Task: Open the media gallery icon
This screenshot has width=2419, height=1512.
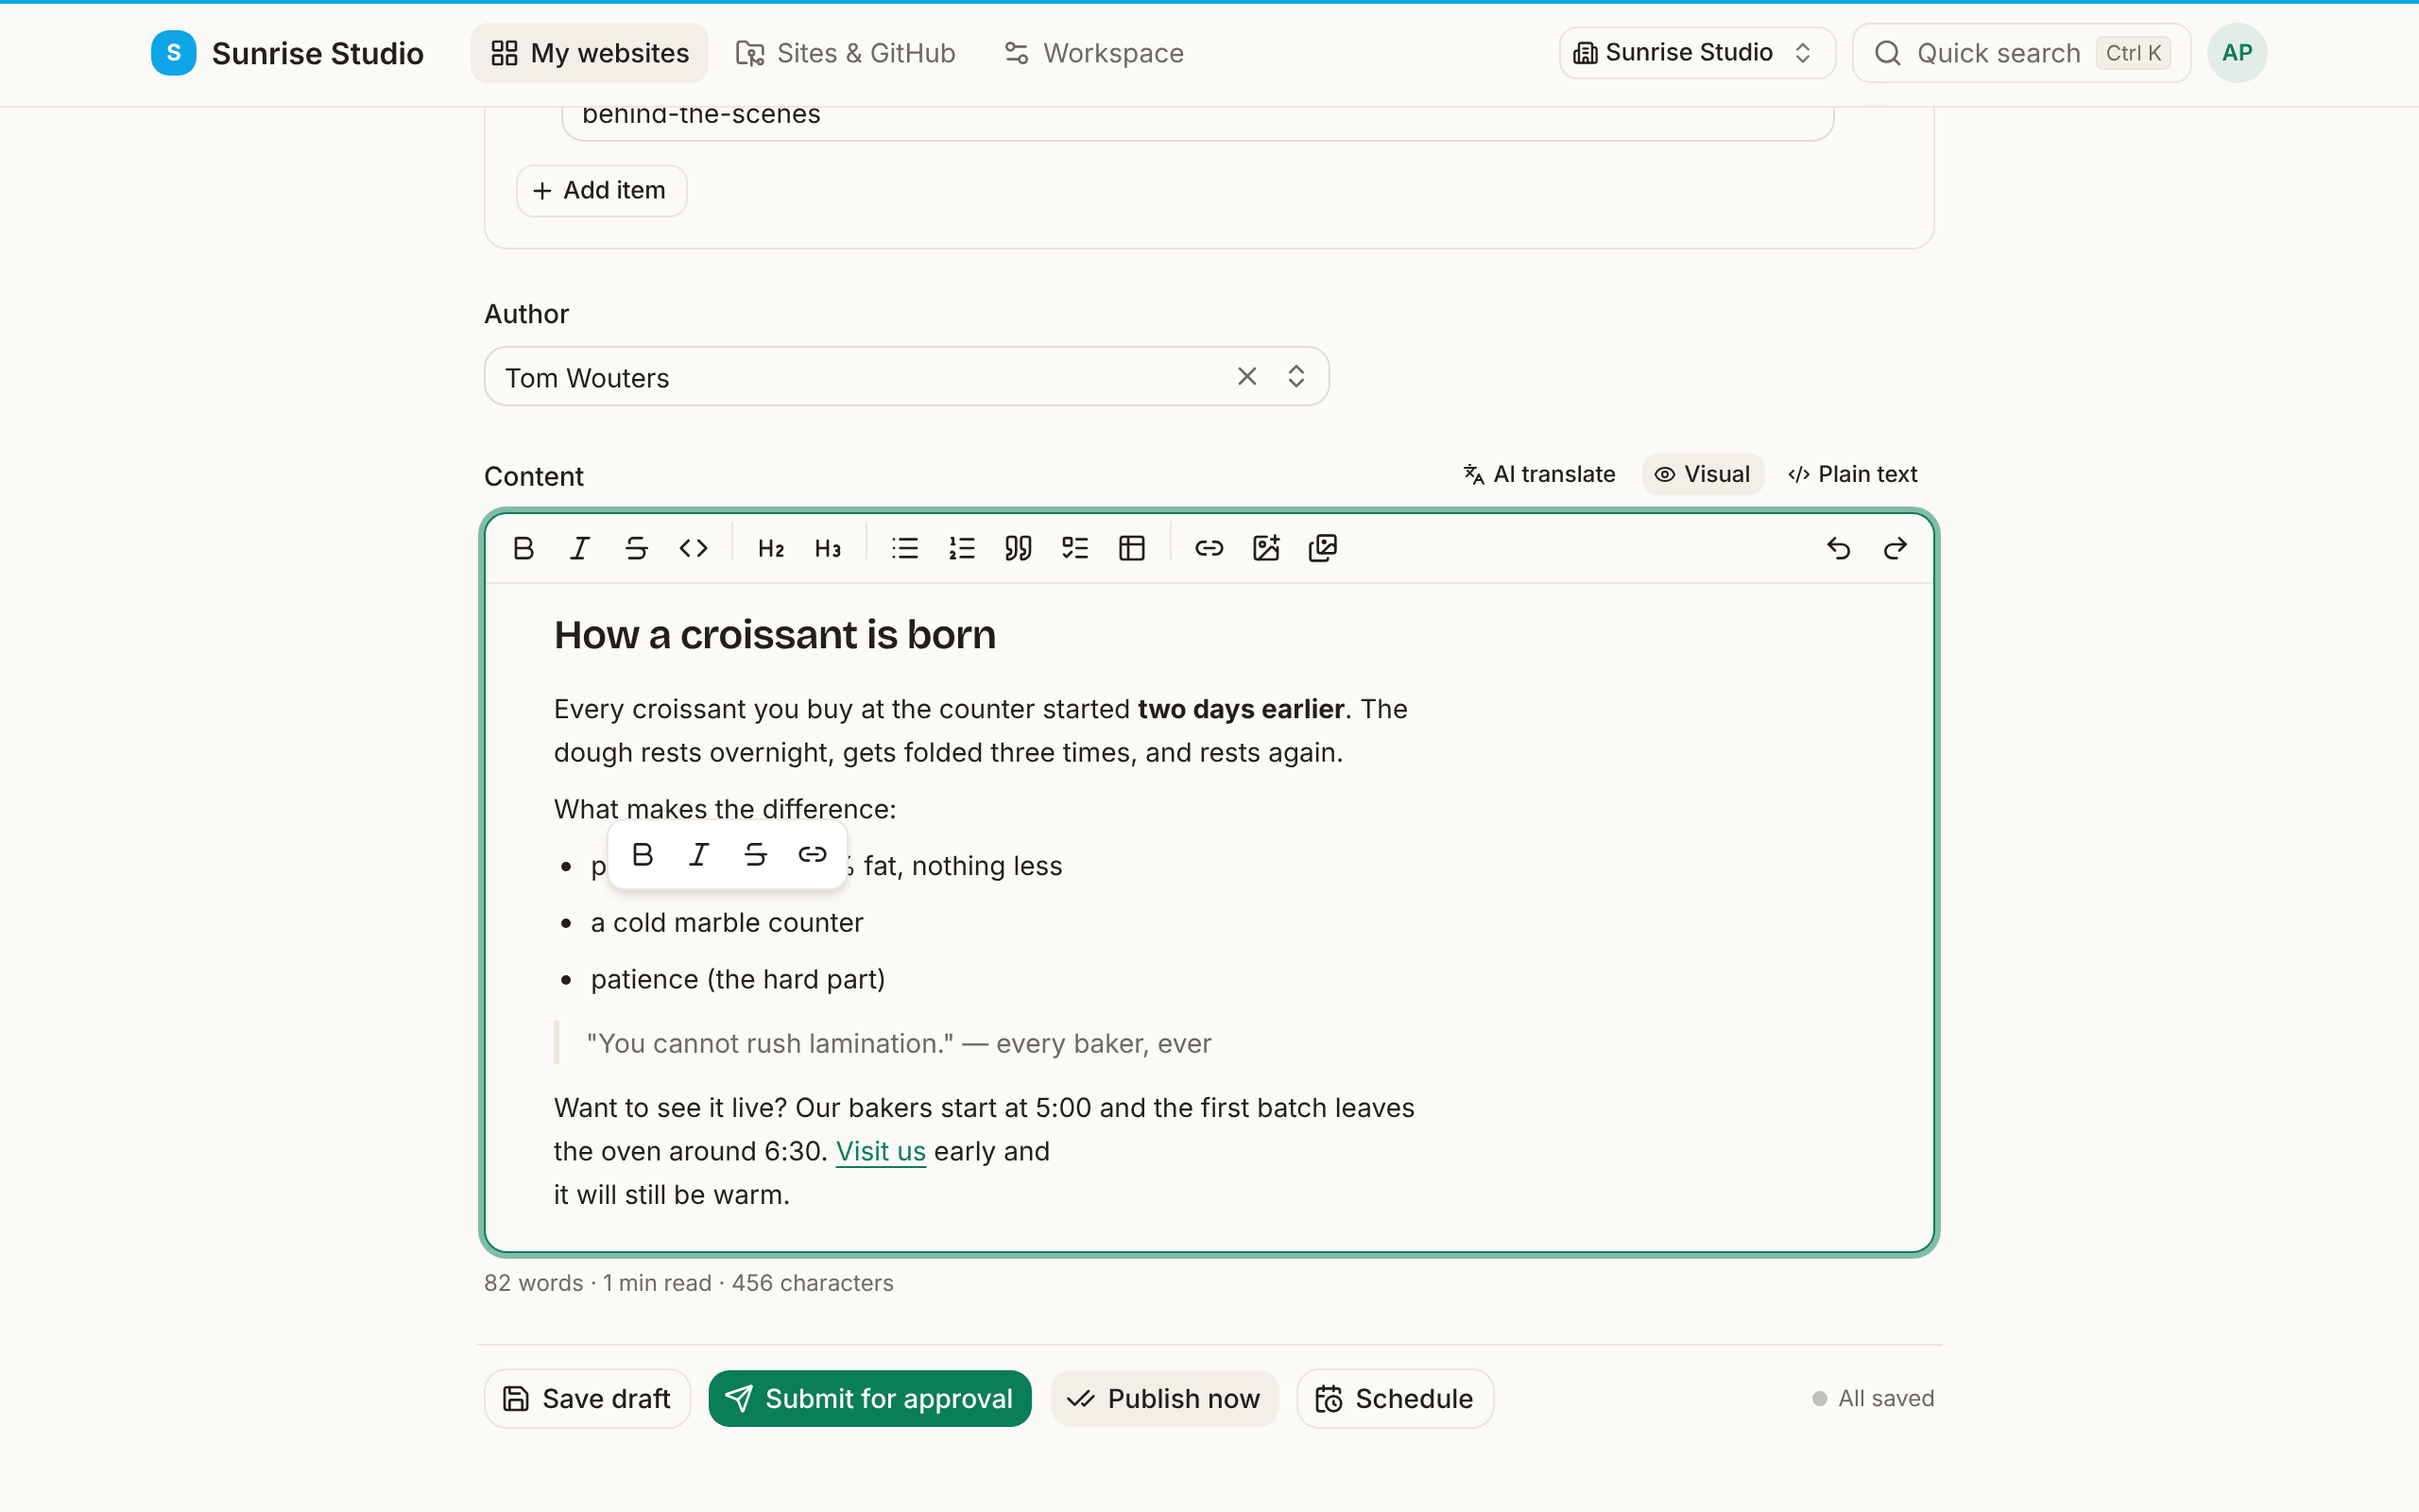Action: pyautogui.click(x=1323, y=548)
